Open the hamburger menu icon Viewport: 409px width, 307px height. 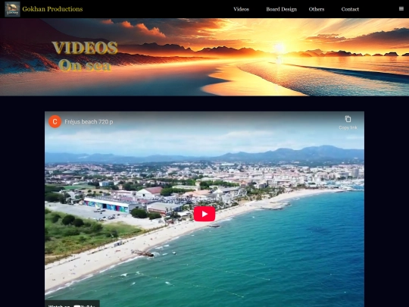(401, 9)
